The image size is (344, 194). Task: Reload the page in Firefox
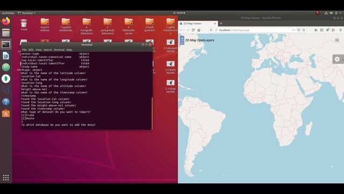193,30
